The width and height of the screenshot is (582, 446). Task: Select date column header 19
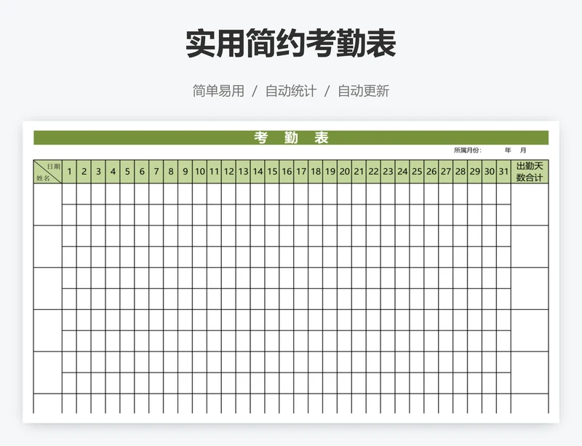330,172
